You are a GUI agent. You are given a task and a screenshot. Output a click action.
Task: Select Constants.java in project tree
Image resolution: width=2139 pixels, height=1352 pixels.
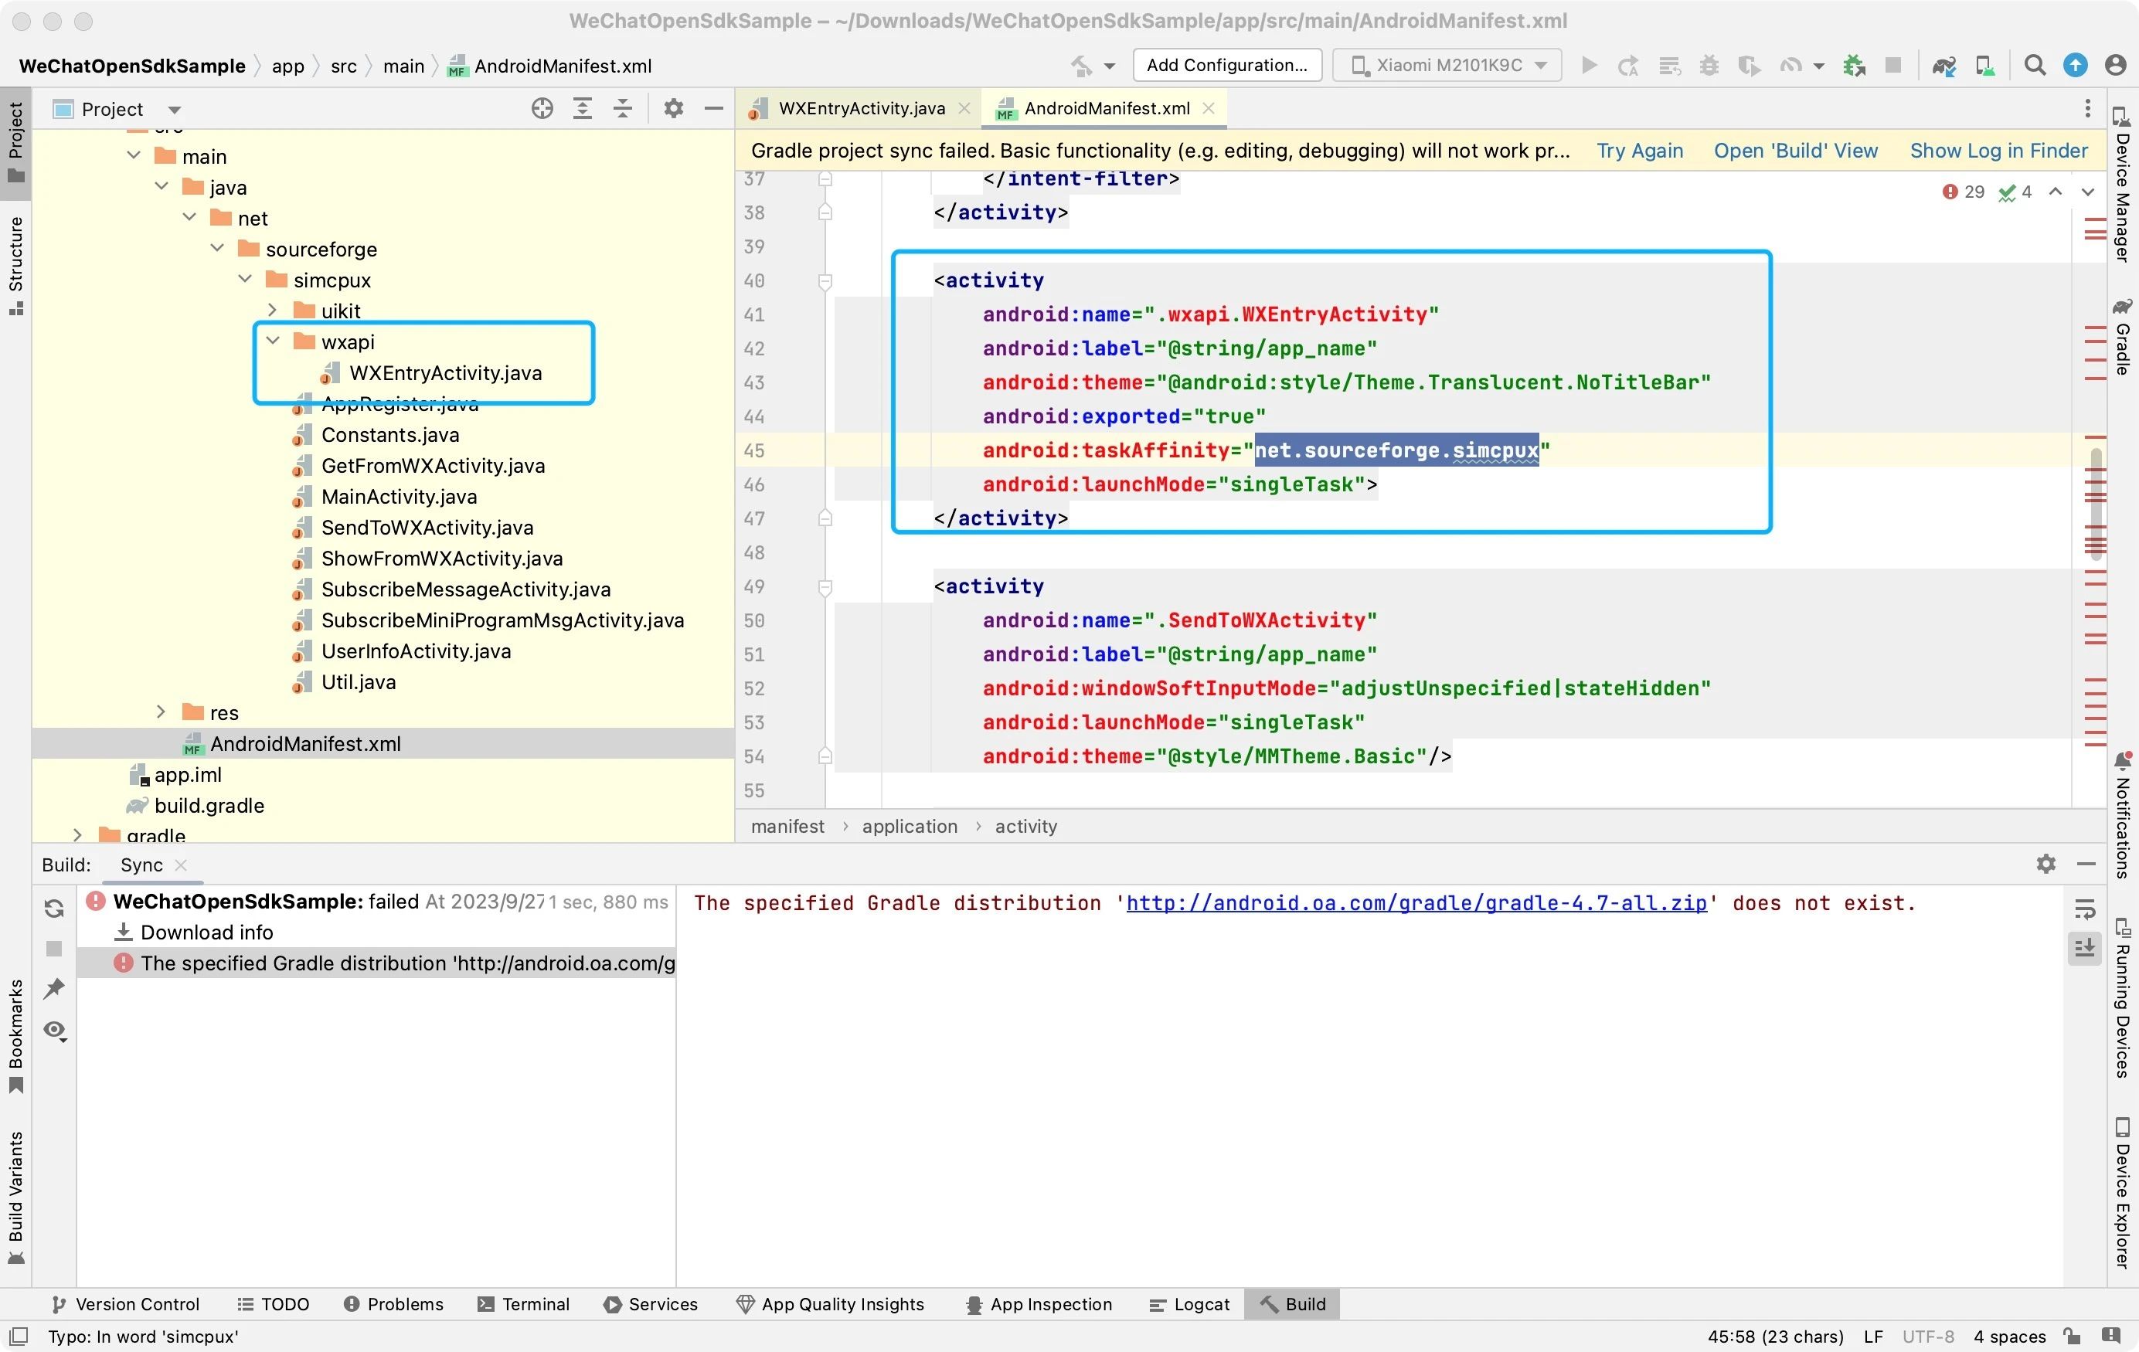pyautogui.click(x=390, y=434)
